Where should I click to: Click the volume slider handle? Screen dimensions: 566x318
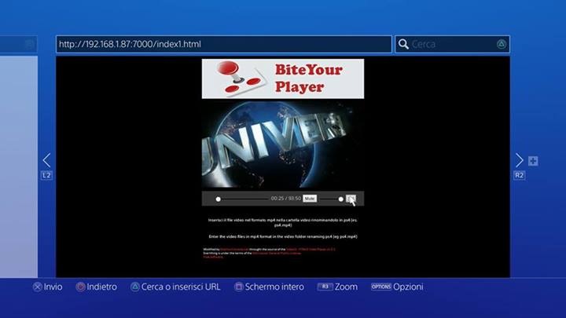click(340, 199)
